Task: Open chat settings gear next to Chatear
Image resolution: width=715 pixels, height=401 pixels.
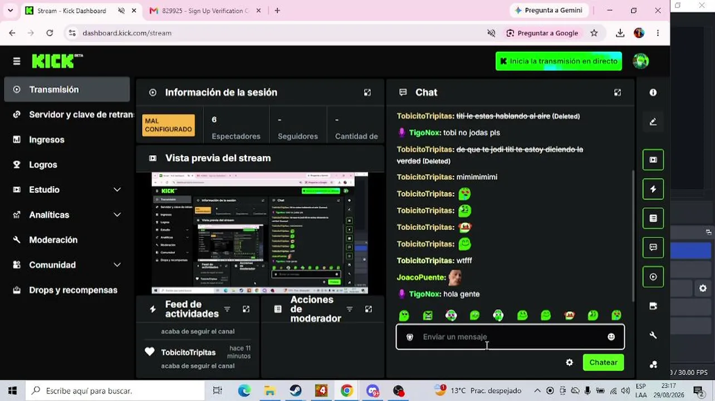Action: [569, 363]
